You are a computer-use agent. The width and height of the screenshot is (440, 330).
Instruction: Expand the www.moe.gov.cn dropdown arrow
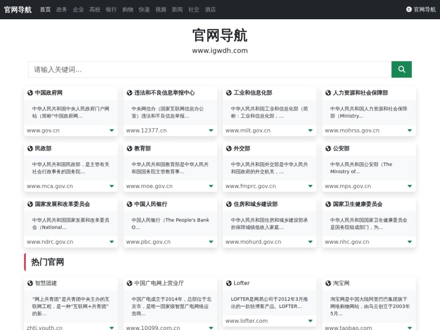tap(211, 186)
